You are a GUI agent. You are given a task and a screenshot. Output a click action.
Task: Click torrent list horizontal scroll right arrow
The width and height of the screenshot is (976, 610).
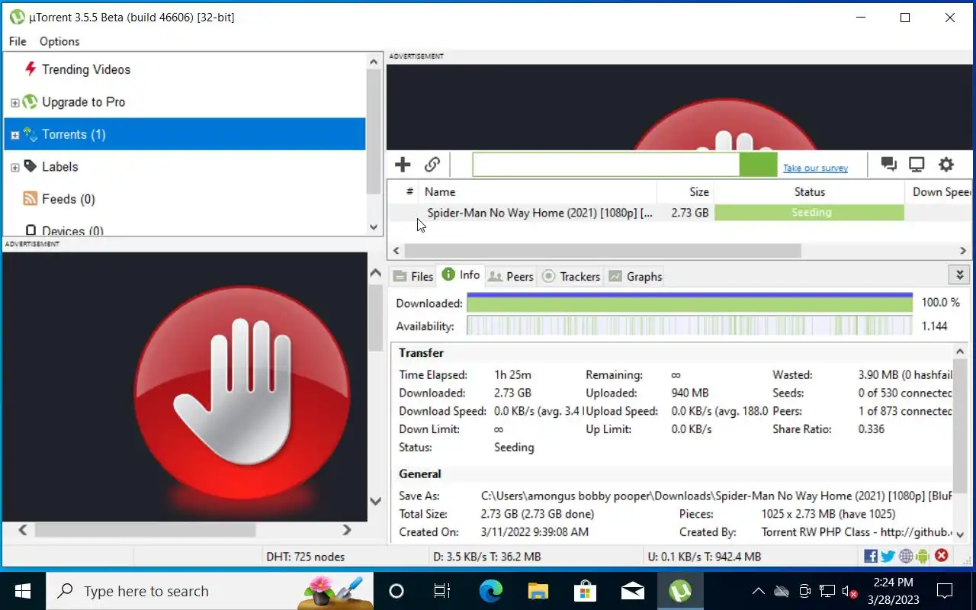(x=963, y=251)
